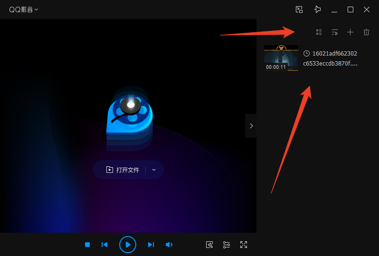Open the playback adjustment sliders settings

[x=227, y=245]
